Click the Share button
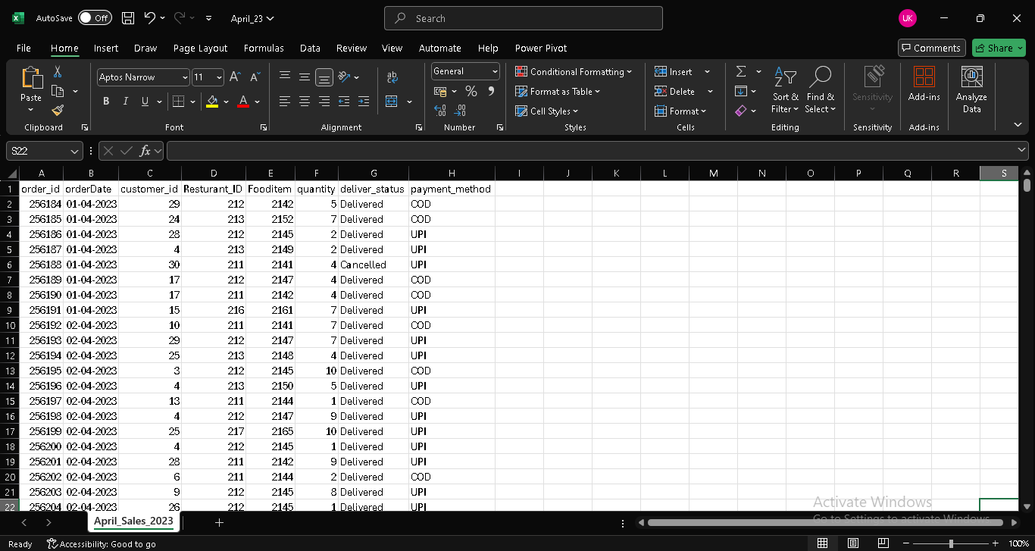The image size is (1035, 551). [998, 48]
